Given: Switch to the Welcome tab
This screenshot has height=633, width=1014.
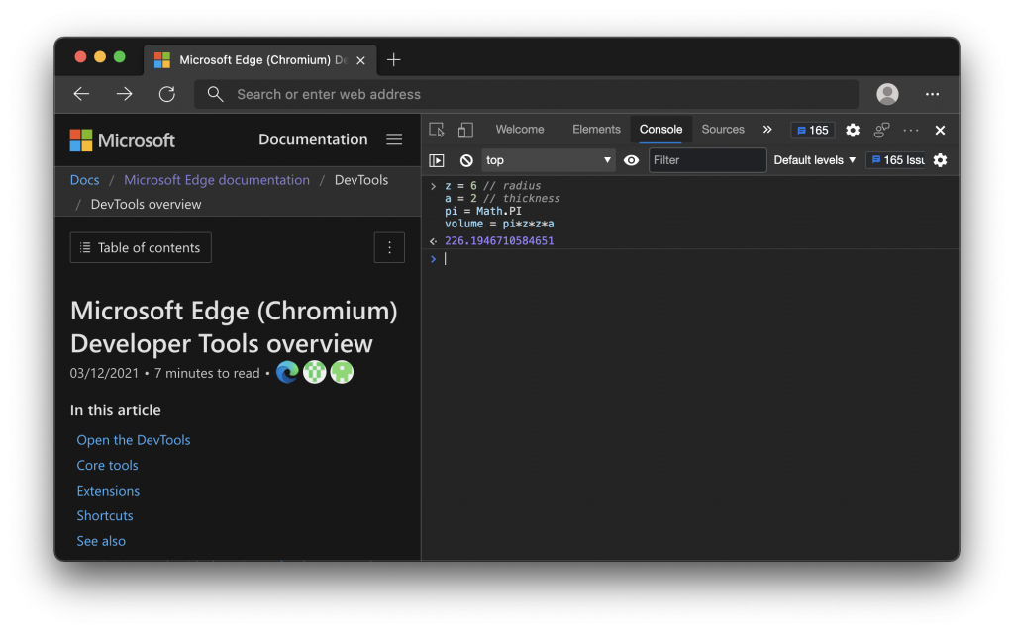Looking at the screenshot, I should coord(520,130).
